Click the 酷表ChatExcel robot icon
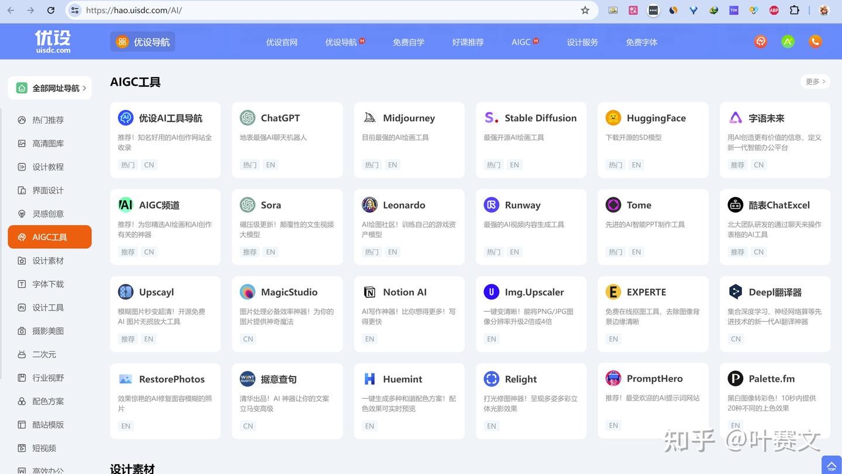Screen dimensions: 842x474 (x=736, y=205)
